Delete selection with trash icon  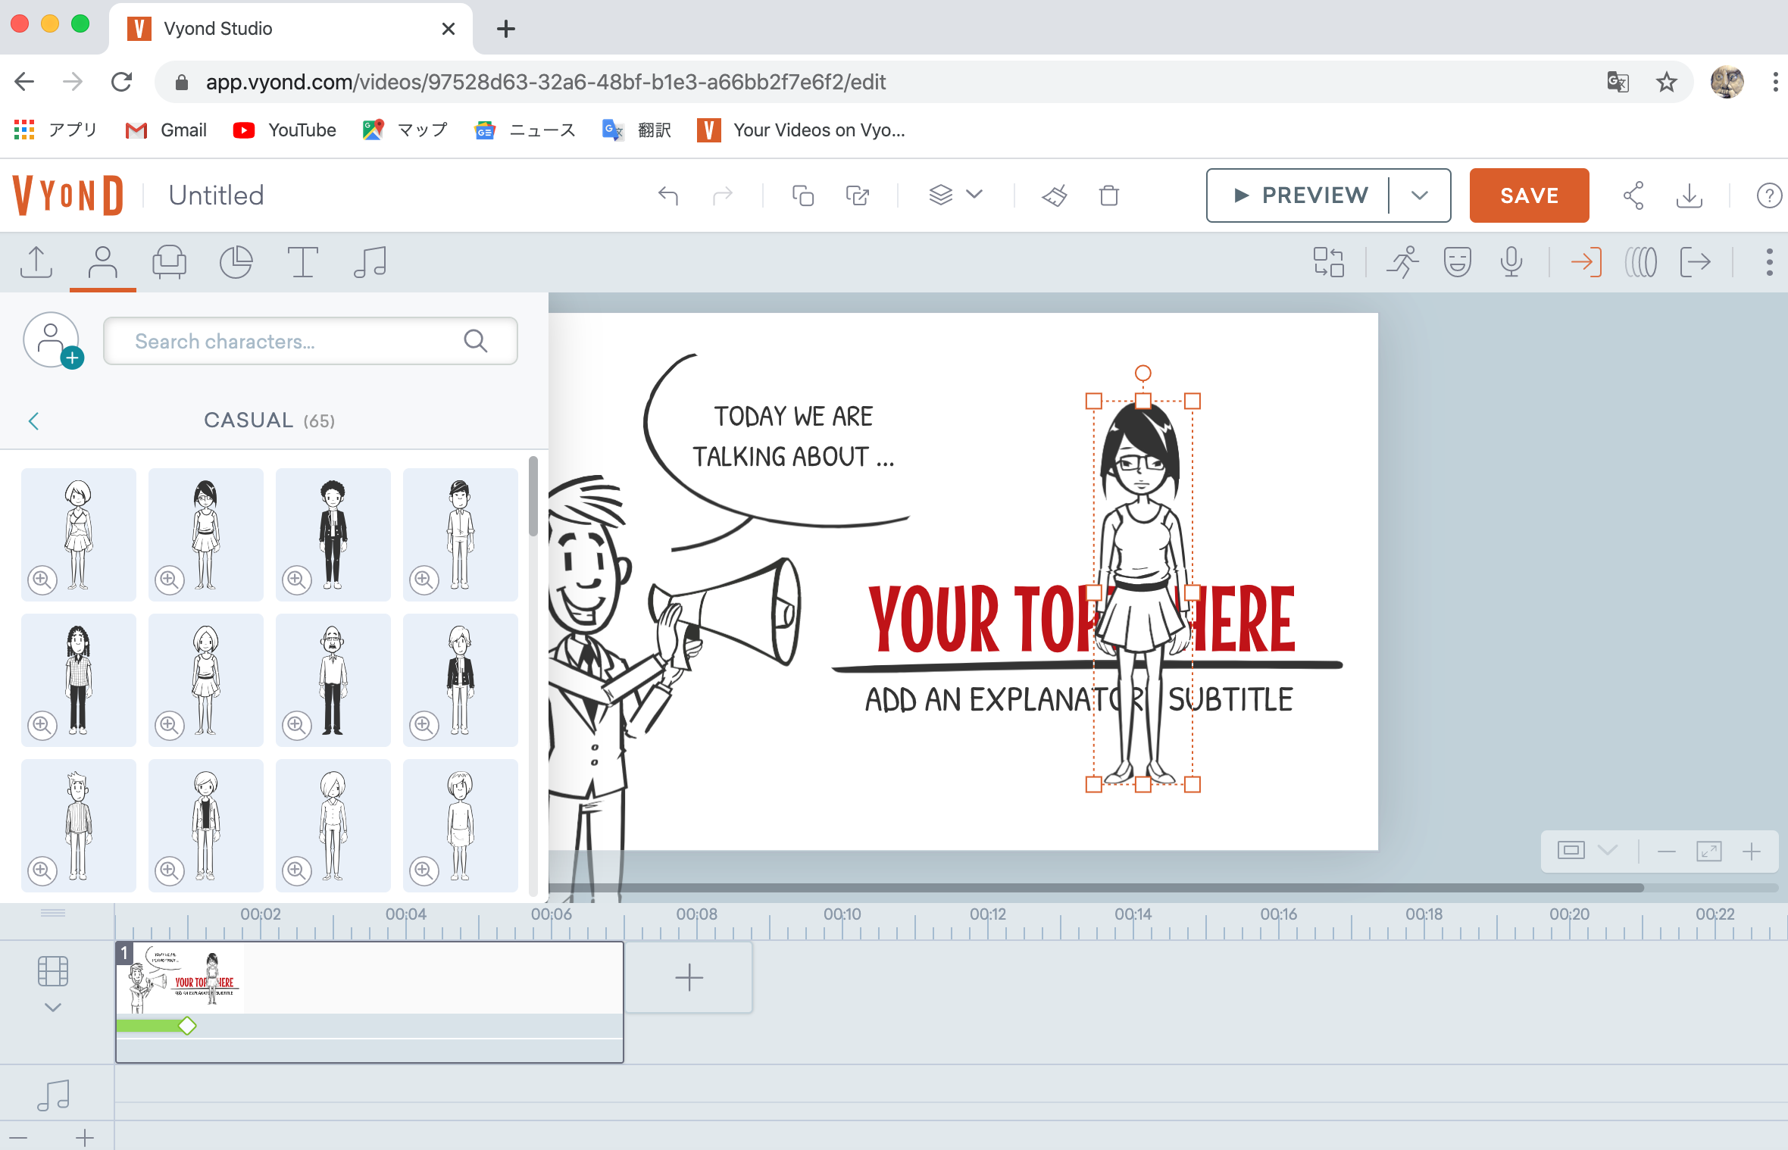click(1108, 195)
